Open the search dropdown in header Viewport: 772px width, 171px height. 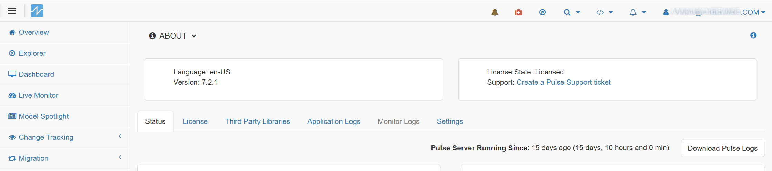571,12
